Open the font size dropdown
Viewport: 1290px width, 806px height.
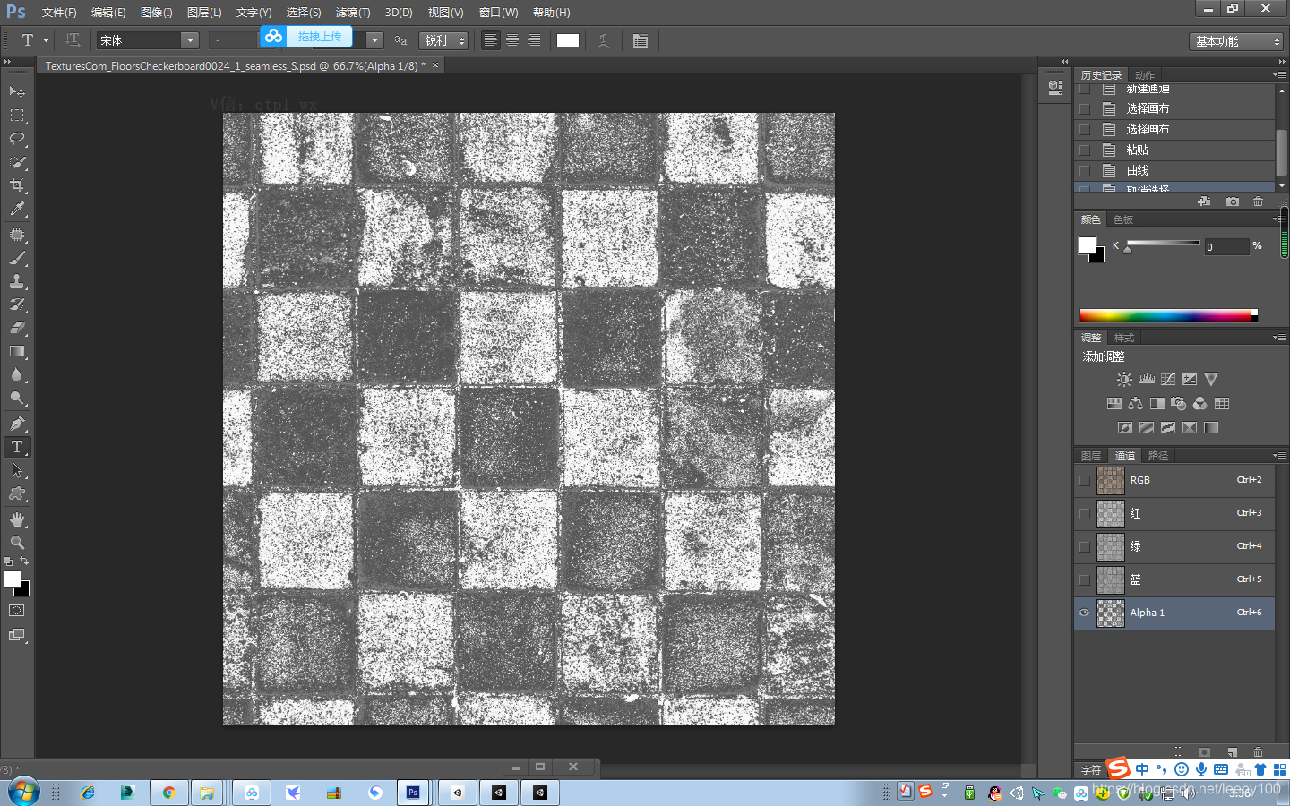click(x=374, y=40)
